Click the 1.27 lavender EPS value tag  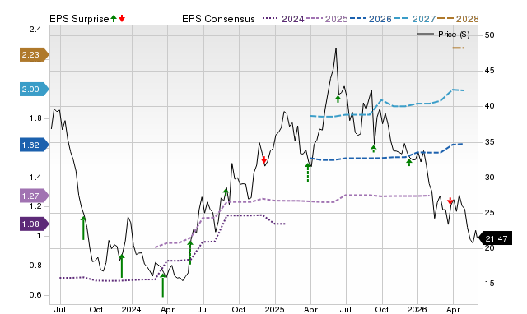(35, 196)
